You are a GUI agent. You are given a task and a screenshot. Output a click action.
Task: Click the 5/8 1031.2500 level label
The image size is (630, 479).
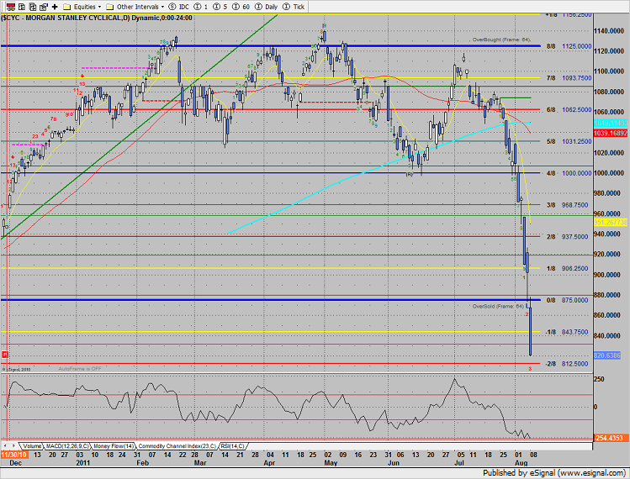(569, 141)
